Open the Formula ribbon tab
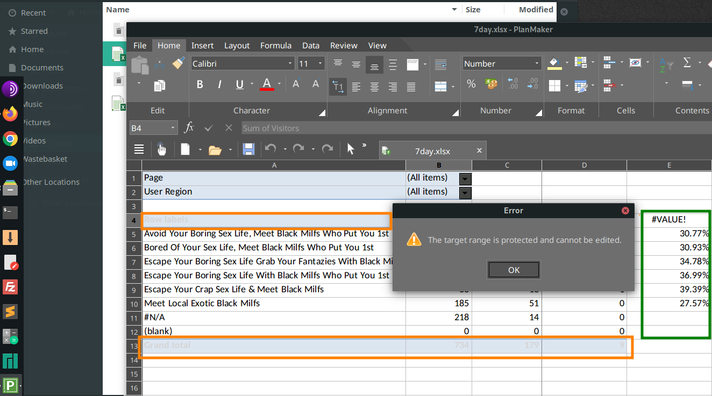This screenshot has width=712, height=396. point(275,46)
